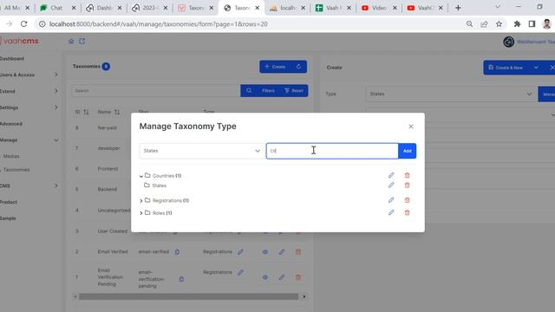Click the home icon in the top bar
Viewport: 555px width, 312px height.
pyautogui.click(x=71, y=41)
